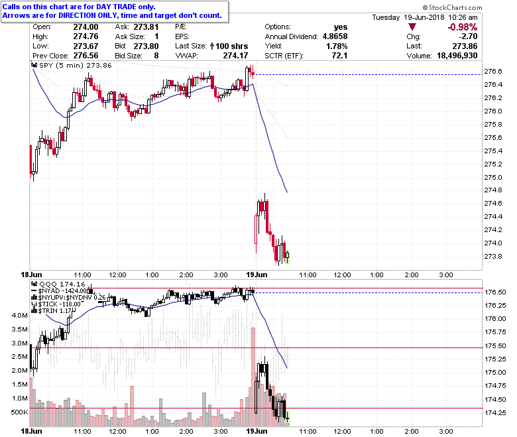Click the Prev Close value '276.56'
Screen dimensions: 517x437
point(86,56)
